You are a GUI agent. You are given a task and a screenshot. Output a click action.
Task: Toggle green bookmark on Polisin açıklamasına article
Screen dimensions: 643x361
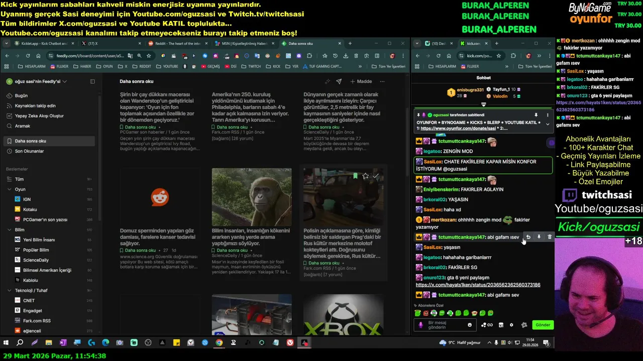click(x=355, y=176)
